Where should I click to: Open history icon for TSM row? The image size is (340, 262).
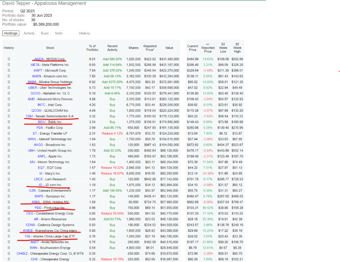[x=9, y=116]
